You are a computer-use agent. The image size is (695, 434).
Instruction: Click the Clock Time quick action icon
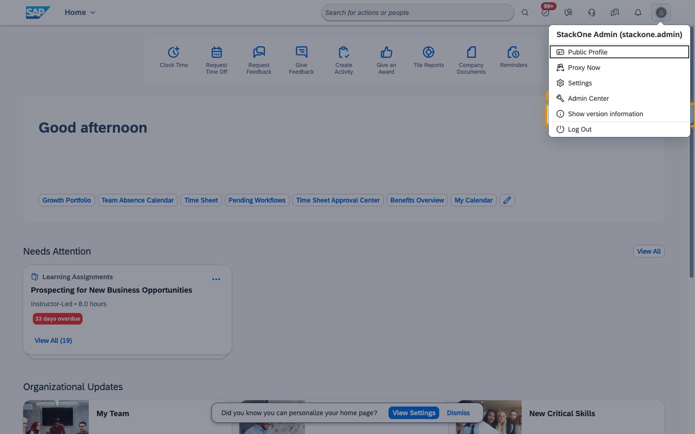click(x=174, y=52)
